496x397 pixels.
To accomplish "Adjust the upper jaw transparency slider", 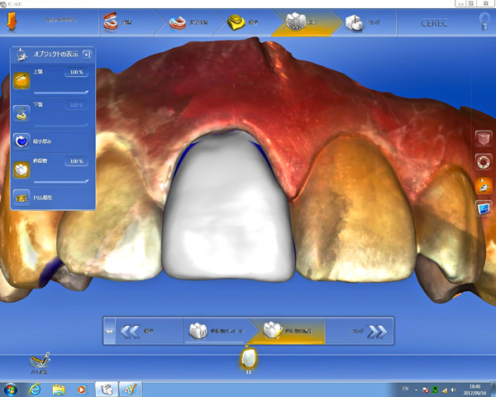I will [x=61, y=93].
